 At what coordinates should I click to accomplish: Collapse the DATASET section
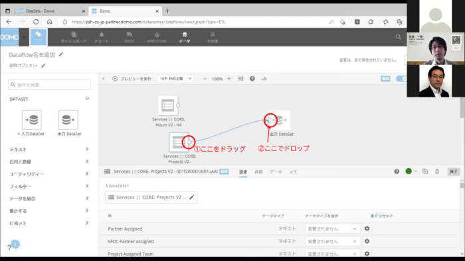87,99
